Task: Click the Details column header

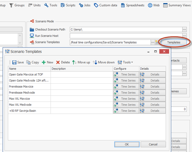Action: [x=152, y=69]
